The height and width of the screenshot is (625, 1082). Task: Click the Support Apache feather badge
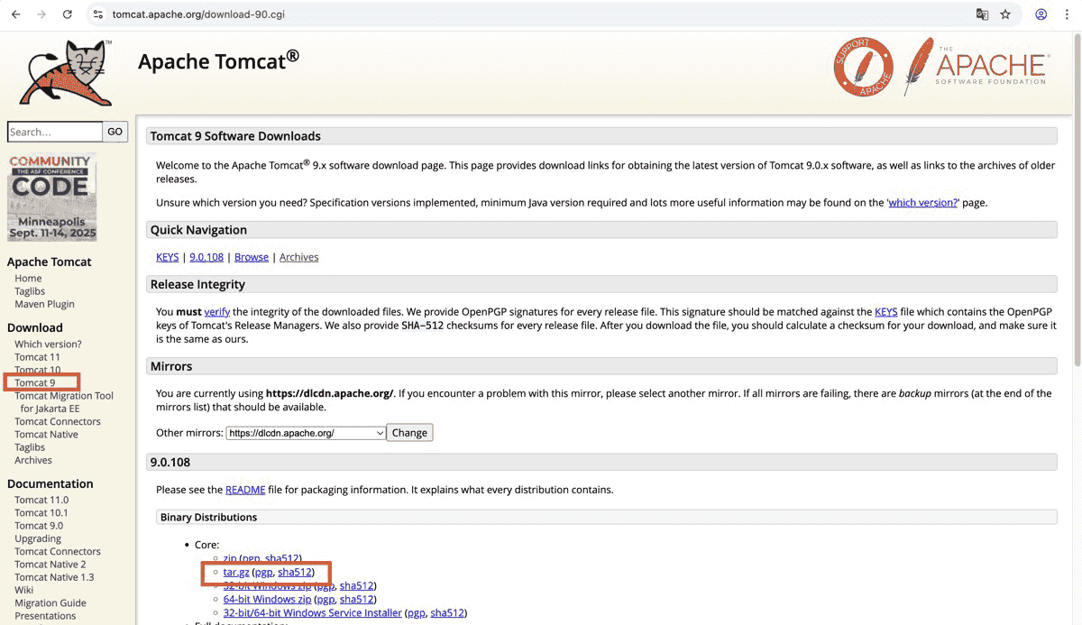[x=863, y=67]
